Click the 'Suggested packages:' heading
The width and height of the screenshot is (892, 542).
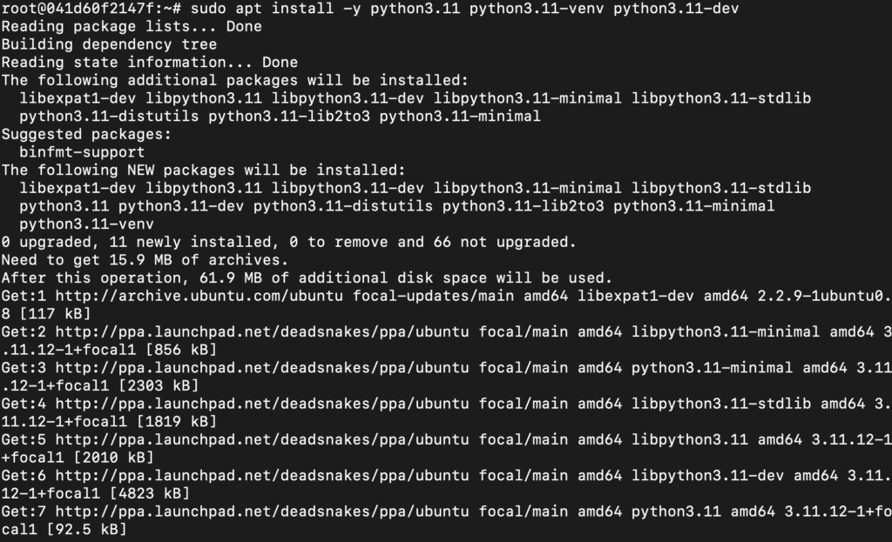pos(86,134)
